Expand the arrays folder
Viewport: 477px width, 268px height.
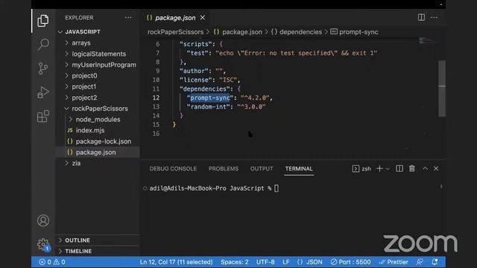98,43
